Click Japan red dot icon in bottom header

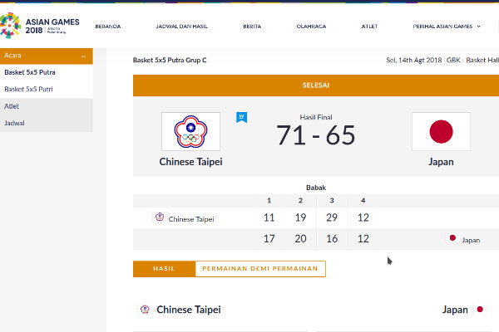pyautogui.click(x=479, y=310)
